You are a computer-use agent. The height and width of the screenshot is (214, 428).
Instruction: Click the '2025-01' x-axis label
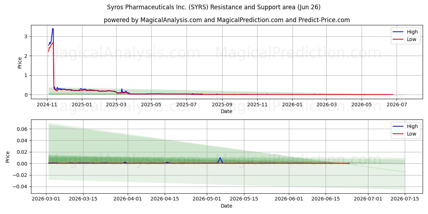point(82,105)
